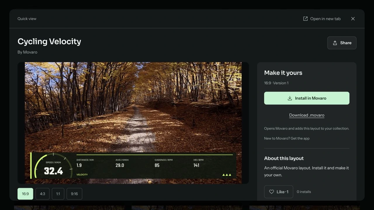Click the "0 installs" count text

(x=304, y=192)
